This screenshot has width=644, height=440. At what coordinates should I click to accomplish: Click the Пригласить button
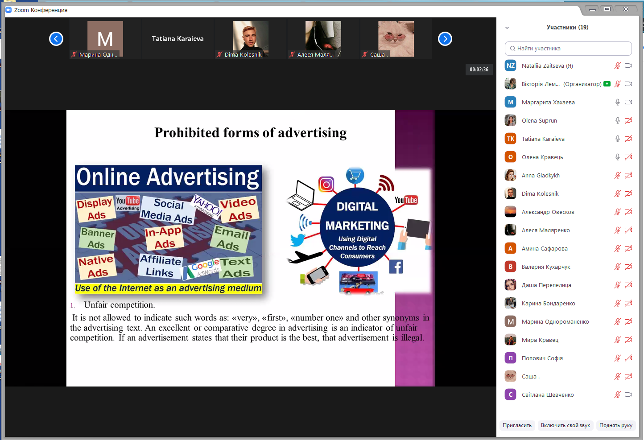(517, 425)
